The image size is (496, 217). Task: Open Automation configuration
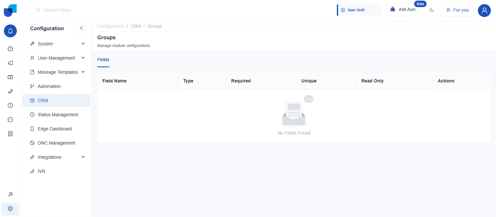[x=56, y=86]
